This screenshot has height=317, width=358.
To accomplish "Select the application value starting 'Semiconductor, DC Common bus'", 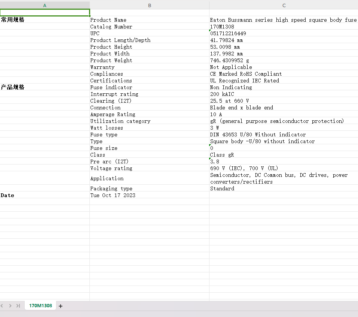I will (284, 178).
